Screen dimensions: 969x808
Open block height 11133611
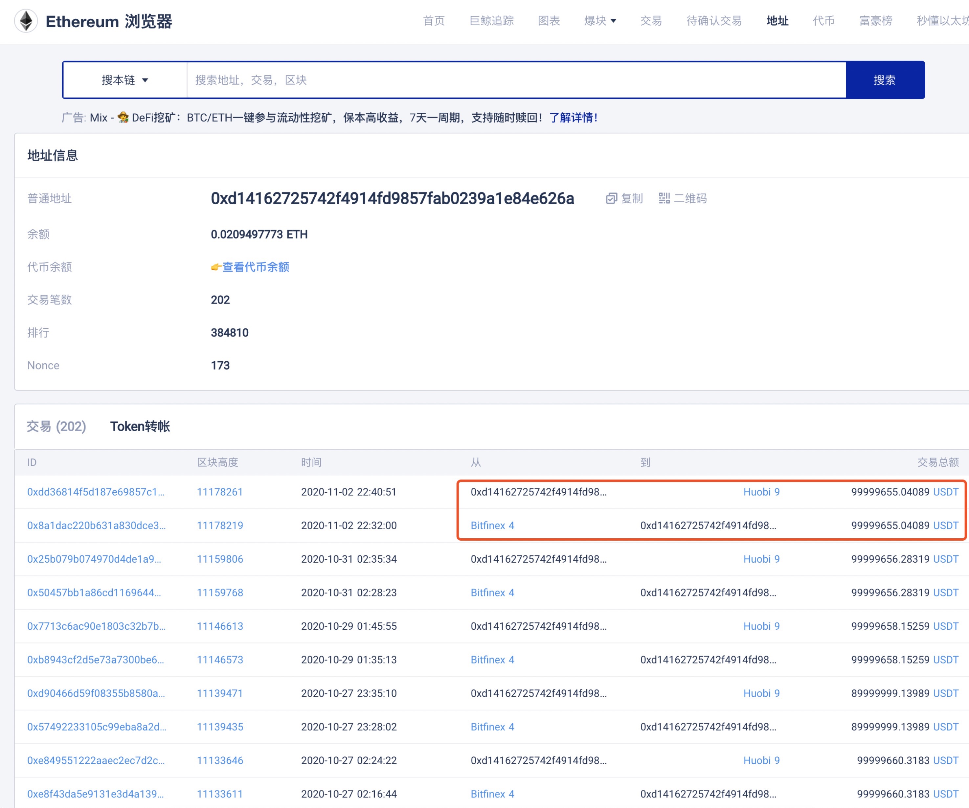[220, 794]
